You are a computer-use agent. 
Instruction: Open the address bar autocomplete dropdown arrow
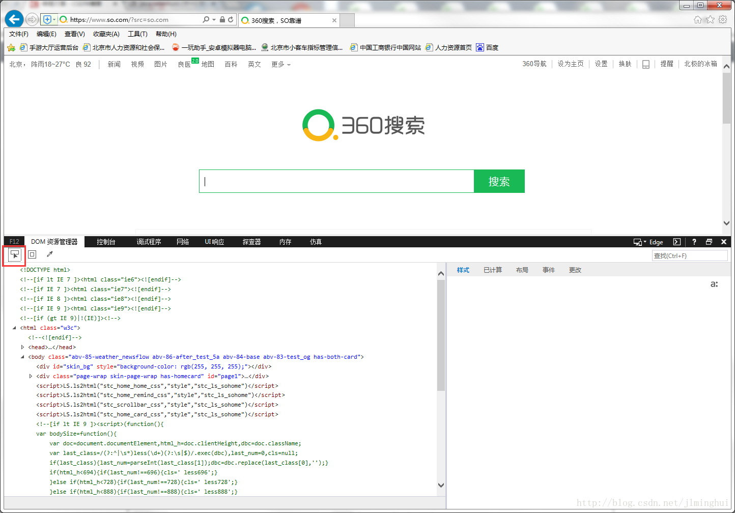point(214,20)
